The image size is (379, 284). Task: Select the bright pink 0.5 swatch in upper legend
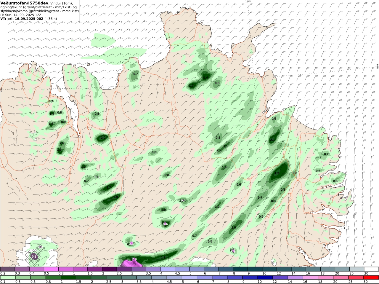tap(51, 269)
